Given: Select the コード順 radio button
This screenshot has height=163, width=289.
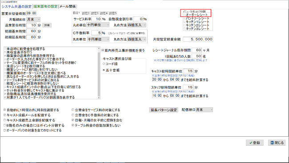Looking at the screenshot, I should 104,64.
